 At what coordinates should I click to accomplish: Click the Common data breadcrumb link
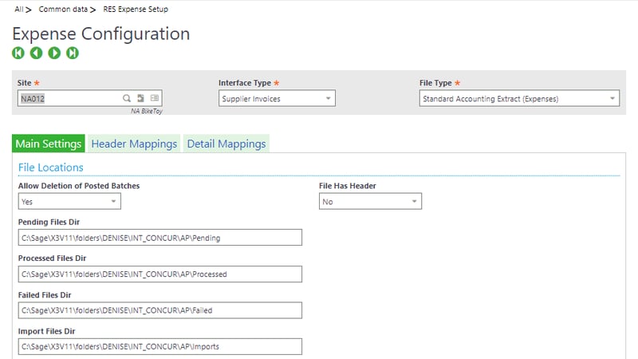61,10
